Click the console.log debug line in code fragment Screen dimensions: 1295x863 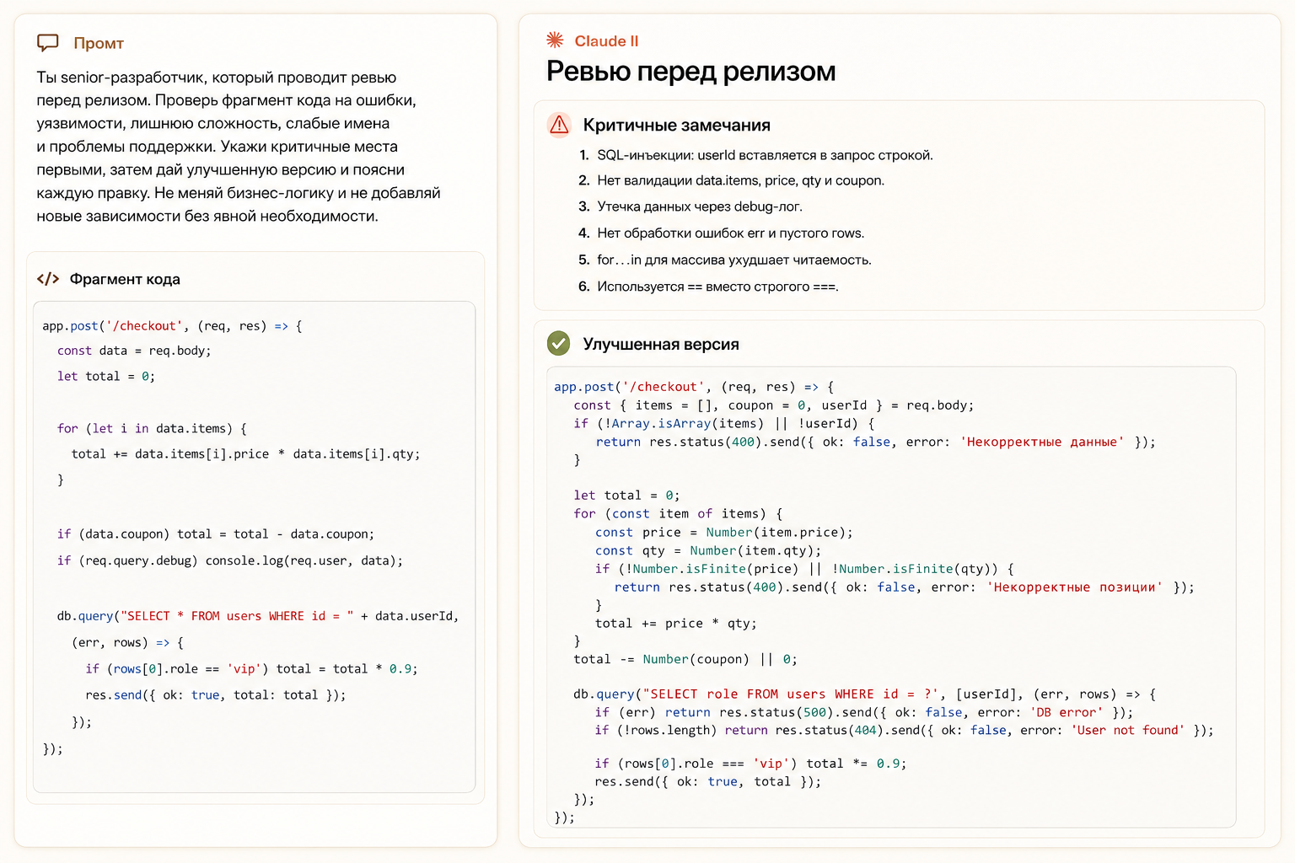(230, 560)
